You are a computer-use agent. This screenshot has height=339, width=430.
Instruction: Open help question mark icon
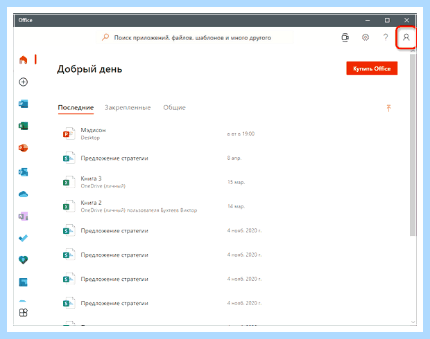coord(386,37)
